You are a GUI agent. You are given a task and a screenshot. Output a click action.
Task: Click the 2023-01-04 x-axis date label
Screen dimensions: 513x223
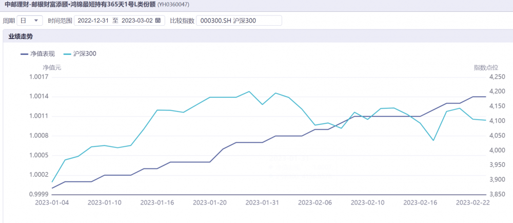[x=52, y=202]
